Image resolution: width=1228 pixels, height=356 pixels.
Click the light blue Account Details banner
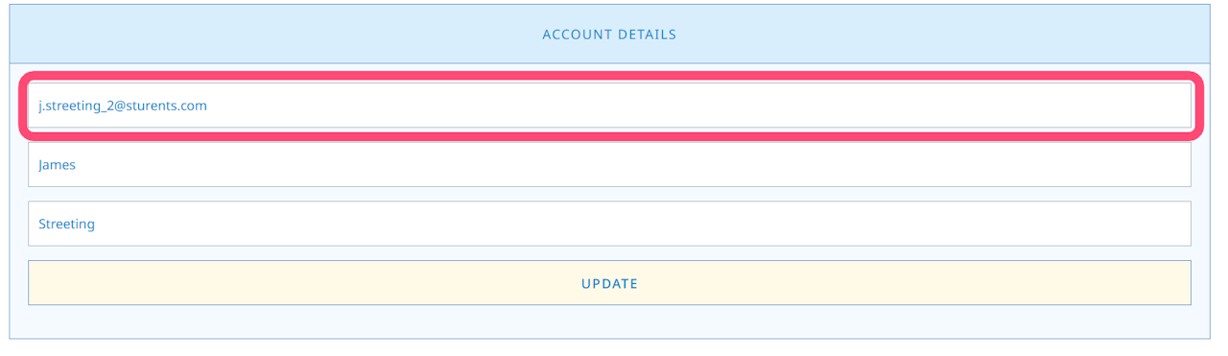coord(609,35)
